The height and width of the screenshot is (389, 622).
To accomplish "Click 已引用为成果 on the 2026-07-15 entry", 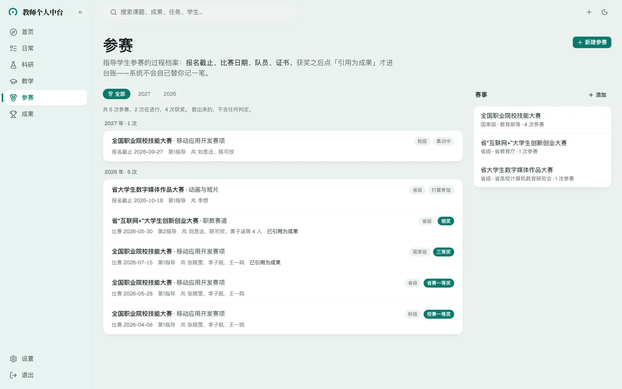I will (265, 263).
